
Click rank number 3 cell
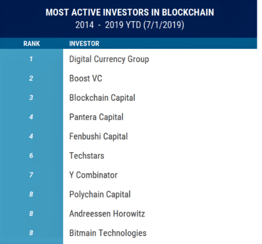pos(31,97)
